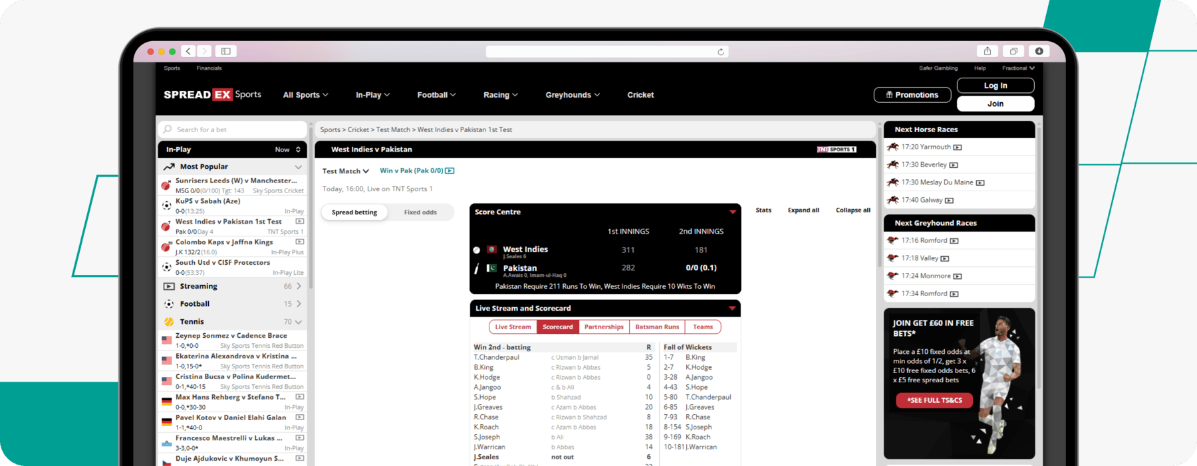Click the TNT Sports 1 channel badge
This screenshot has height=466, width=1197.
(837, 149)
